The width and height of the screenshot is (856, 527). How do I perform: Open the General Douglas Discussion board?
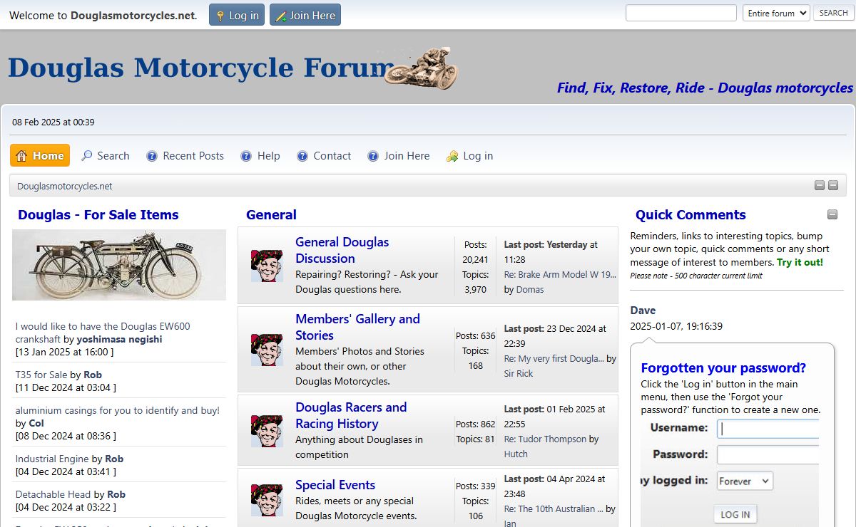342,250
